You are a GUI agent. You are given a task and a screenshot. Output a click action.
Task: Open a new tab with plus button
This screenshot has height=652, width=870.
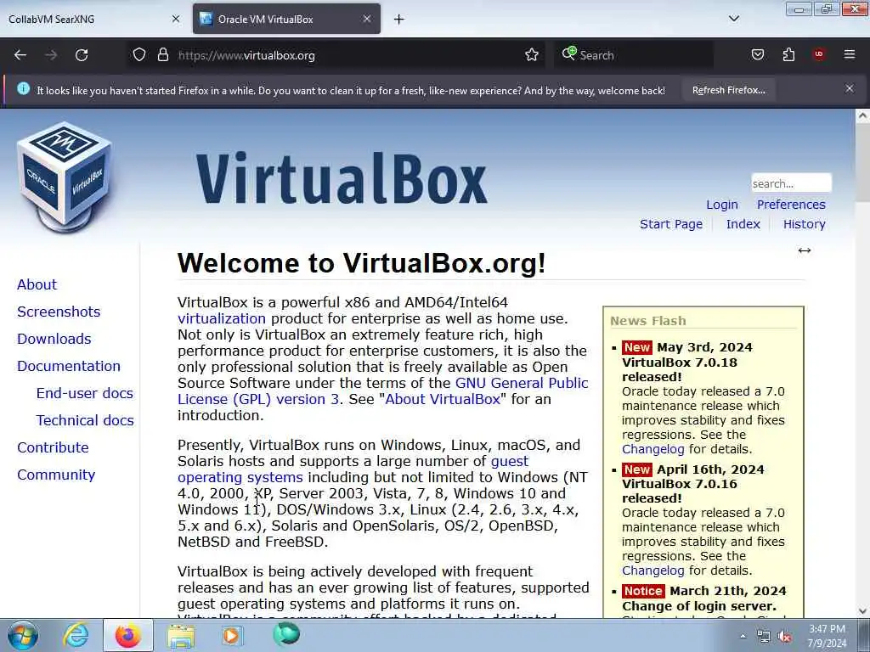pos(399,20)
